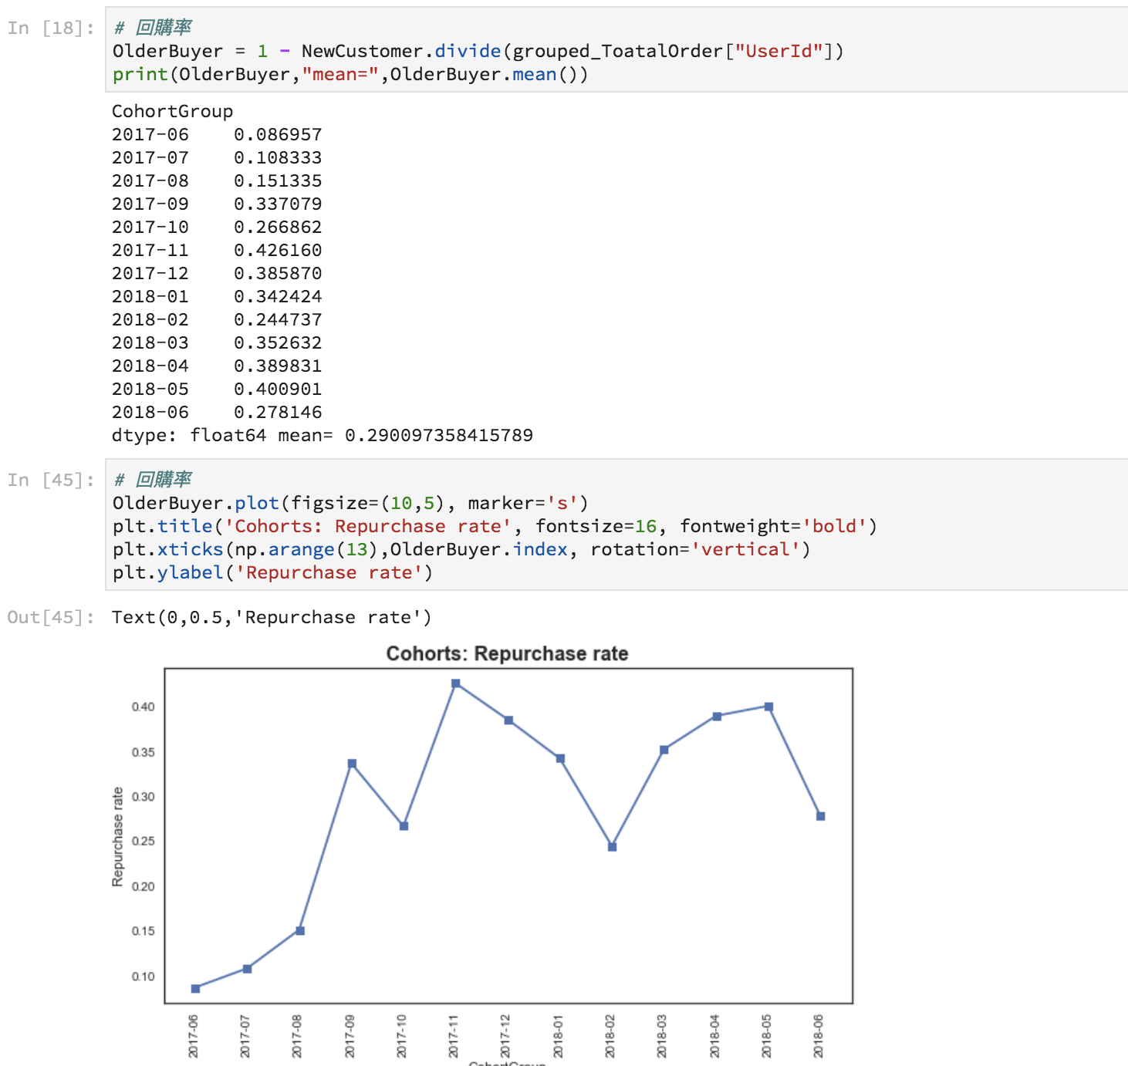This screenshot has width=1128, height=1066.
Task: Click the 2017-10 data point marker
Action: 404,826
